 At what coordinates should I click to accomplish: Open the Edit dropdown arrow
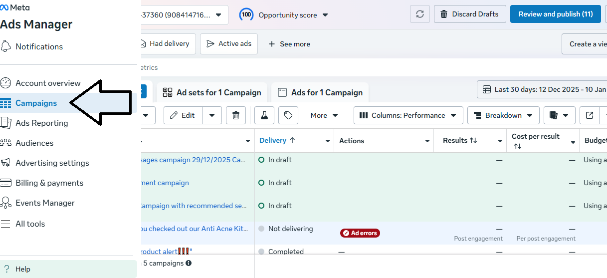[212, 115]
